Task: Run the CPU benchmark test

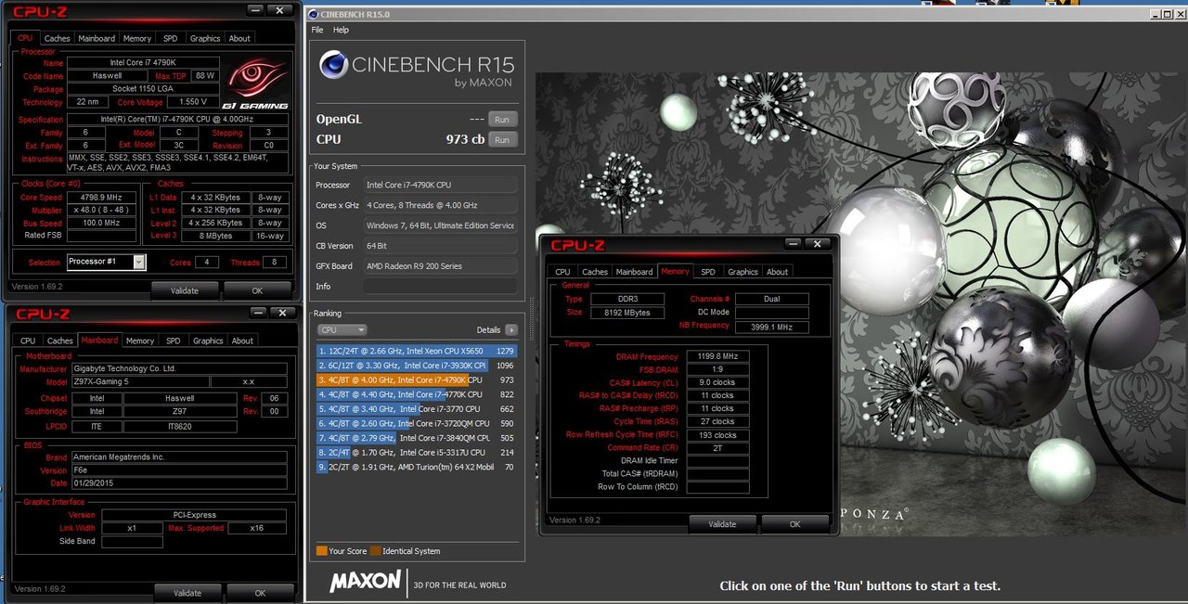Action: [501, 140]
